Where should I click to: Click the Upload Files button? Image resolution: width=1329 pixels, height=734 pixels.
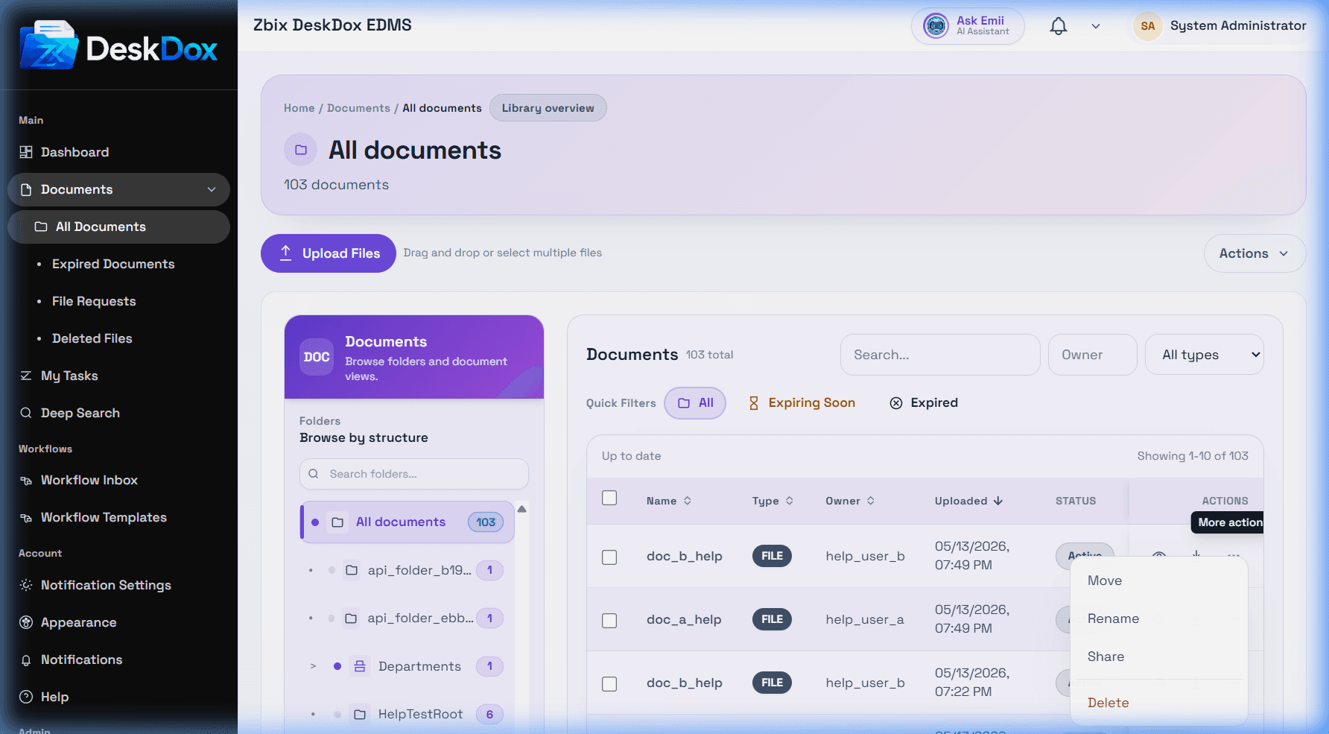328,253
